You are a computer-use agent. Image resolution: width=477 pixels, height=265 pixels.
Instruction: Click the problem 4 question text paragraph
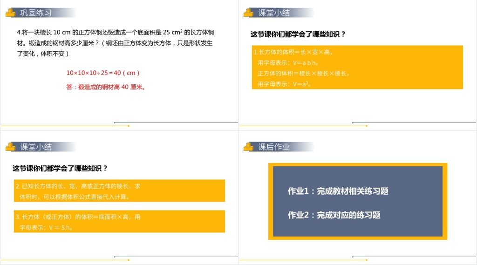point(115,43)
